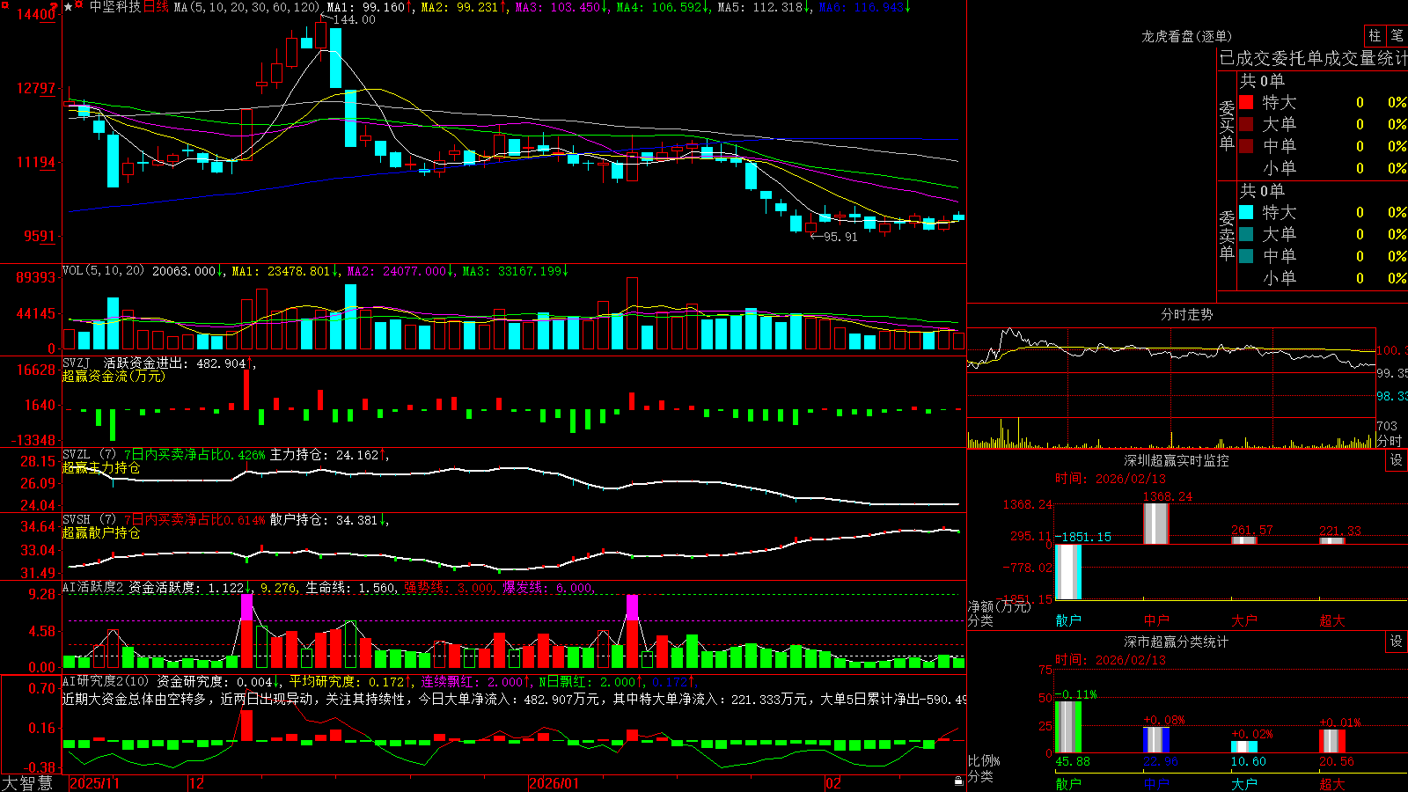This screenshot has height=792, width=1408.
Task: Click the 深市超赢分类统计 title
Action: pyautogui.click(x=1177, y=642)
